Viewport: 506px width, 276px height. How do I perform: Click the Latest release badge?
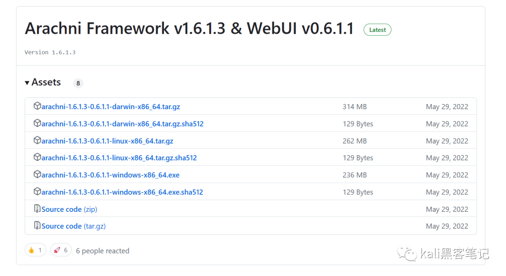coord(377,30)
